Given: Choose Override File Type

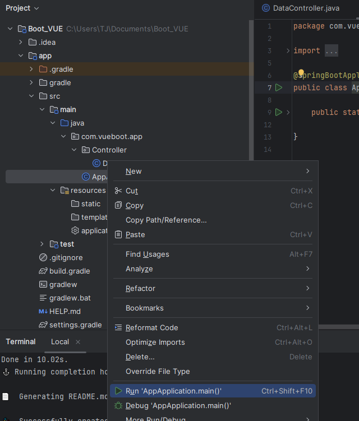Looking at the screenshot, I should tap(213, 371).
